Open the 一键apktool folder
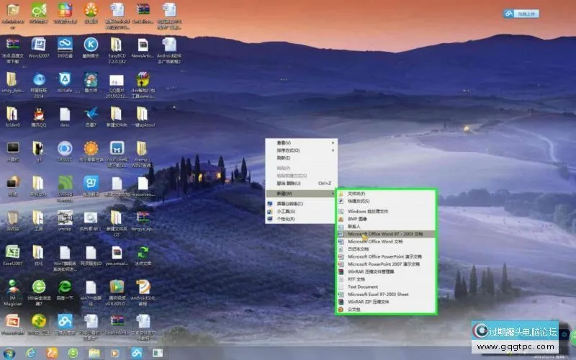Viewport: 576px width, 360px height. click(x=143, y=117)
